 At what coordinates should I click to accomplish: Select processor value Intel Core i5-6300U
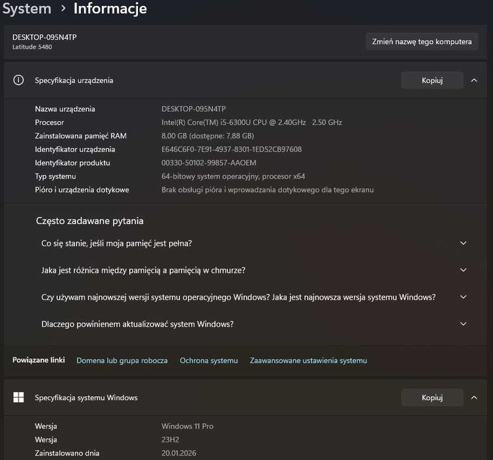[252, 122]
